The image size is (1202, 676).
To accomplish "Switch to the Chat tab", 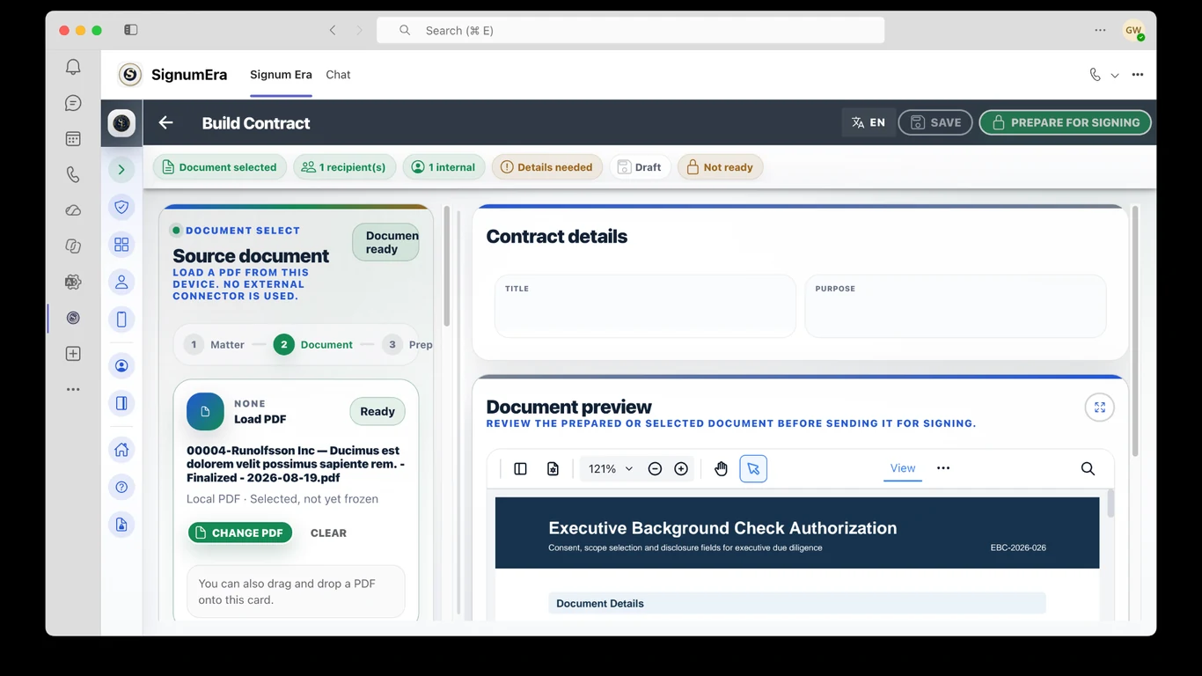I will click(338, 75).
